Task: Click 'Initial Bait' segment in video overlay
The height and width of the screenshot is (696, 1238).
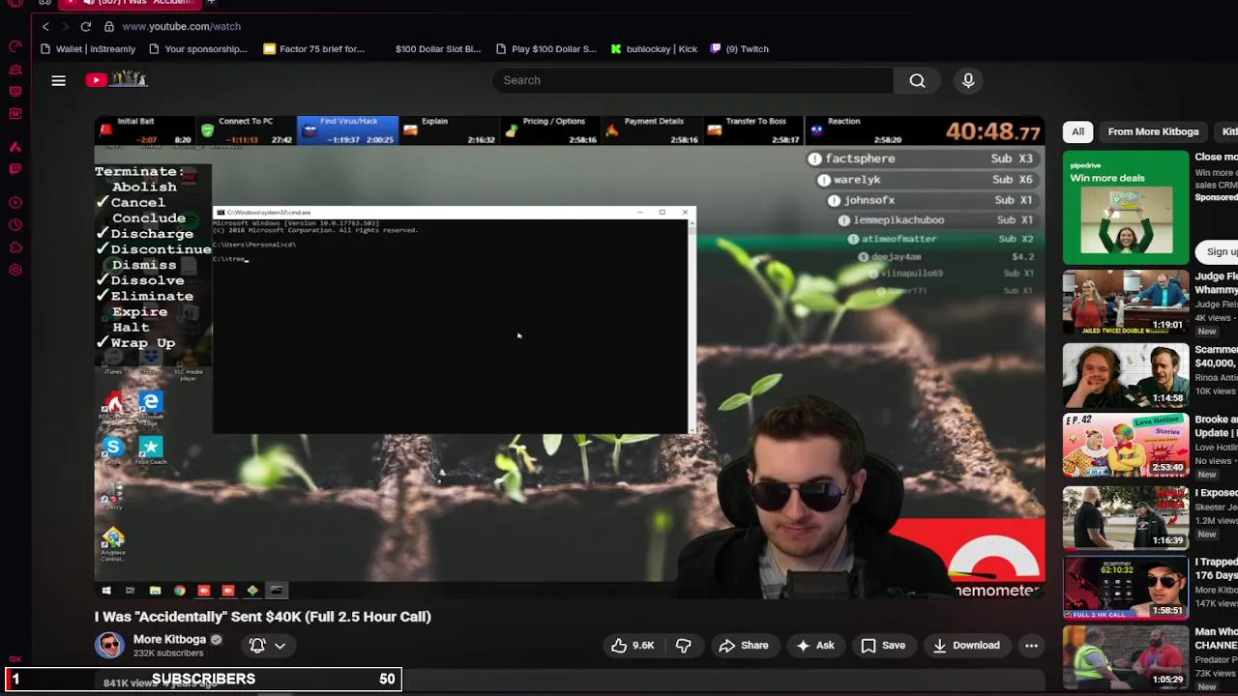Action: click(145, 130)
